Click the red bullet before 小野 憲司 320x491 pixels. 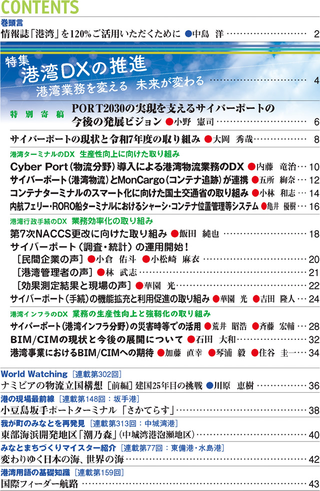coord(169,121)
